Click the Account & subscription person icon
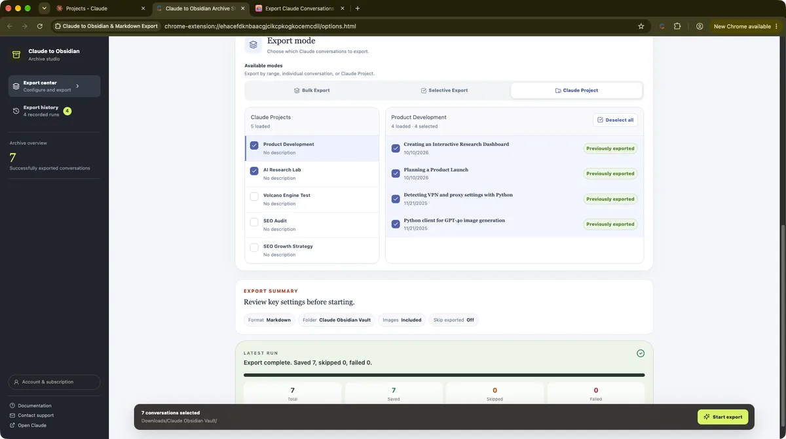 (x=16, y=382)
